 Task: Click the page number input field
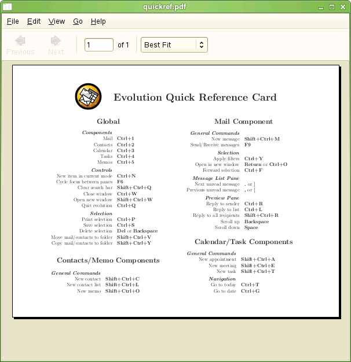(98, 45)
